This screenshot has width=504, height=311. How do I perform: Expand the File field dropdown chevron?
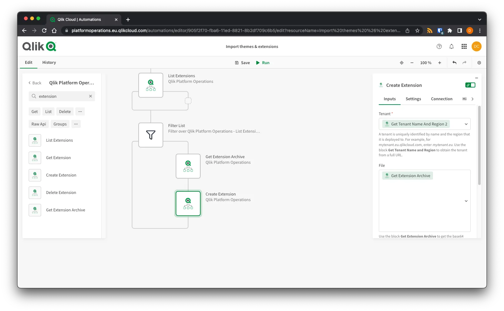pyautogui.click(x=466, y=201)
